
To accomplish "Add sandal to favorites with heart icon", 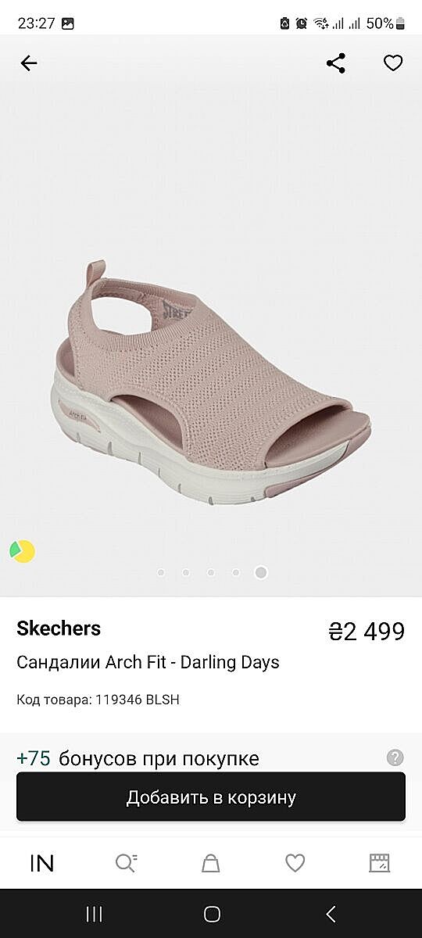I will [393, 63].
